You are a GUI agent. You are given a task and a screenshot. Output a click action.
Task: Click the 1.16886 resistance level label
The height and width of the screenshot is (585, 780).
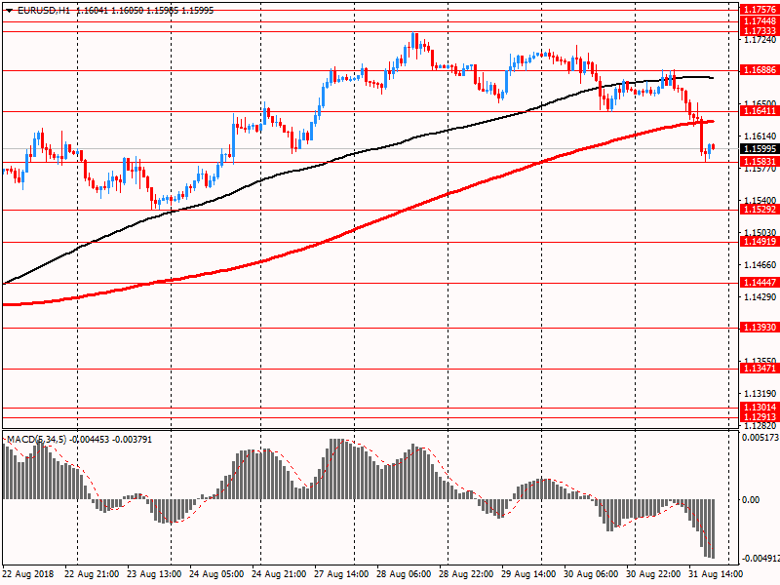[x=760, y=70]
